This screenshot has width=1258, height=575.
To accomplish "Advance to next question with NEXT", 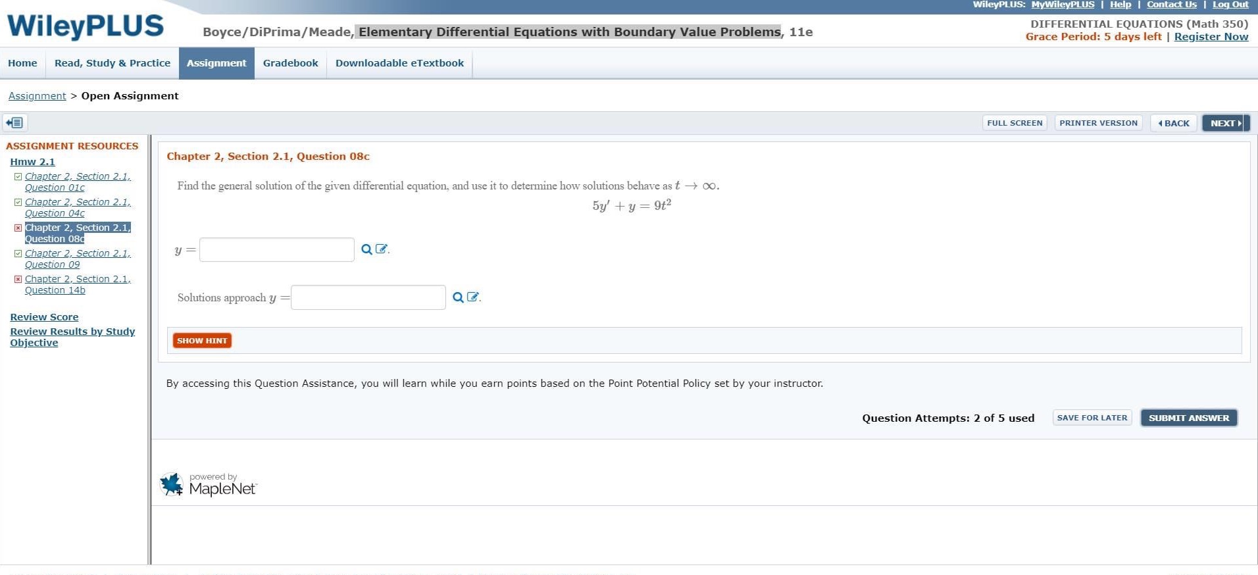I will click(x=1226, y=123).
